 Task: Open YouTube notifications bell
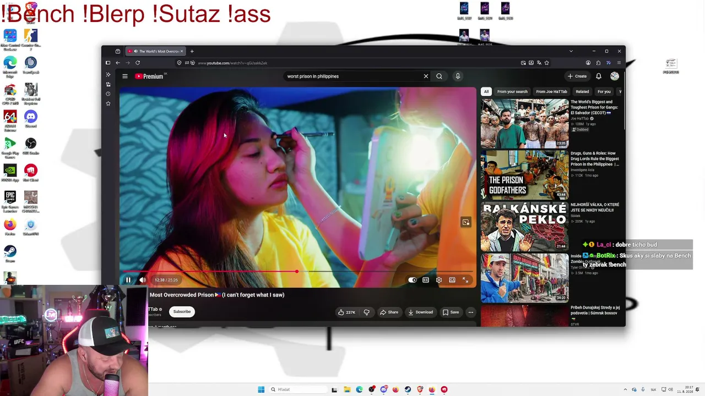[x=599, y=76]
